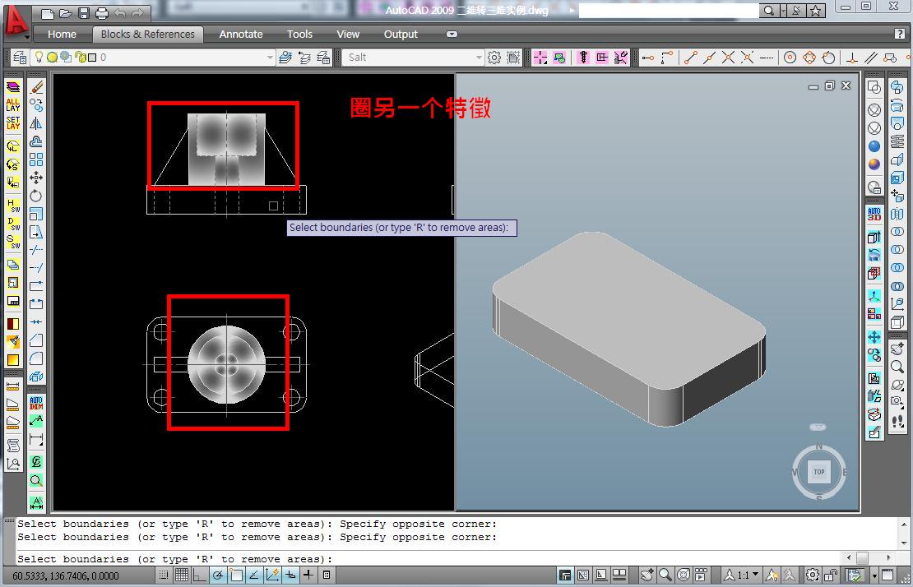913x587 pixels.
Task: Click the Zoom magnifier on far right toolbar
Action: tap(897, 367)
